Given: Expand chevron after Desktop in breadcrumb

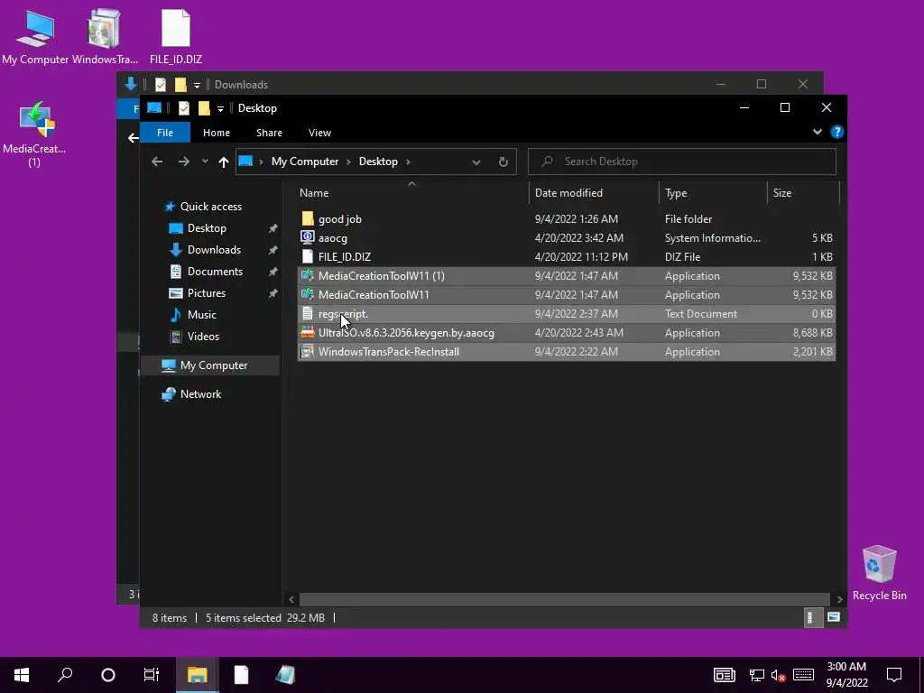Looking at the screenshot, I should tap(408, 162).
